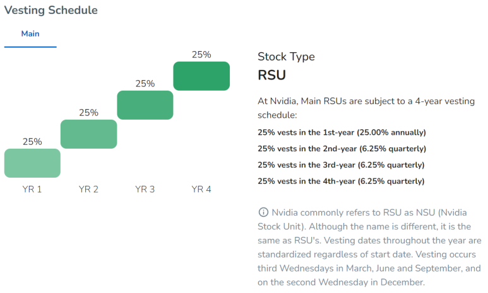Screen dimensions: 488x293
Task: Click the 4-year vesting schedule description text
Action: point(366,108)
